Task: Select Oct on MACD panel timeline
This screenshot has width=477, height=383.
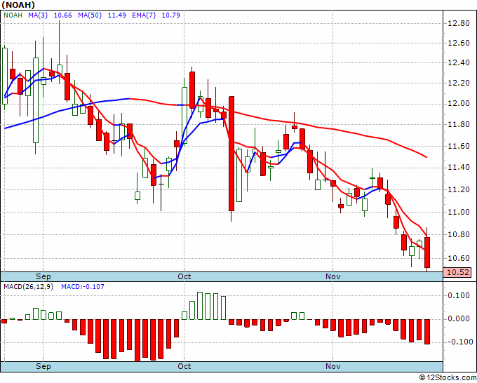Action: tap(184, 366)
